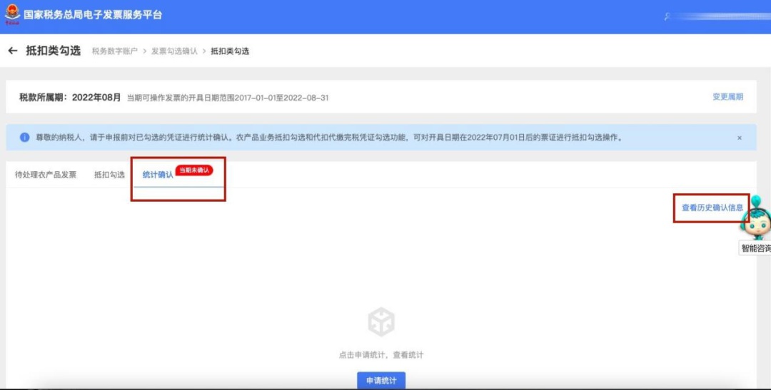Viewport: 771px width, 390px height.
Task: Switch to 待处理农产品发票 tab
Action: [x=46, y=175]
